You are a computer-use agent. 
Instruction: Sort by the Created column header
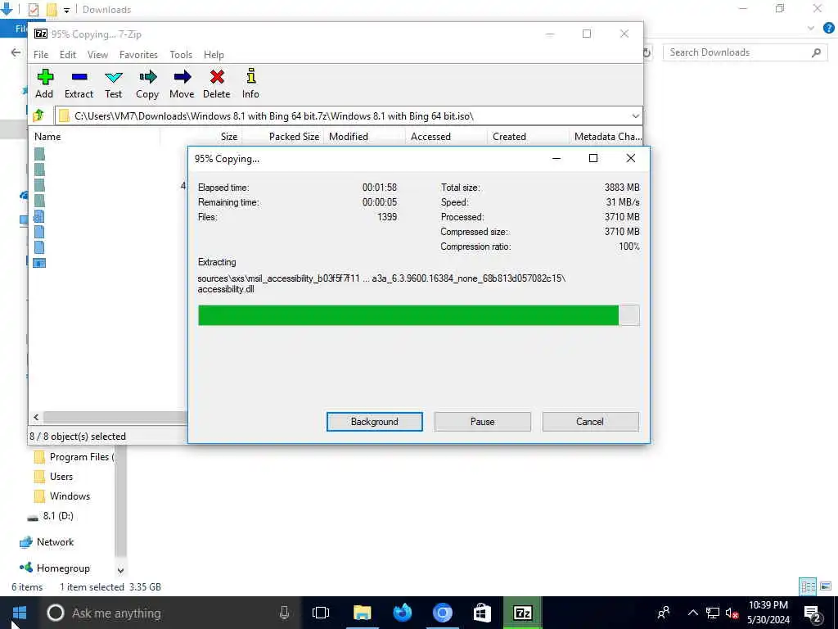point(528,137)
